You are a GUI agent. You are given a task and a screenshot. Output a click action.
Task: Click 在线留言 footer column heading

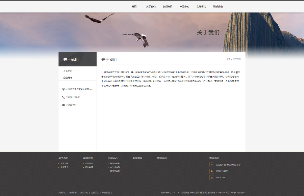[137, 158]
